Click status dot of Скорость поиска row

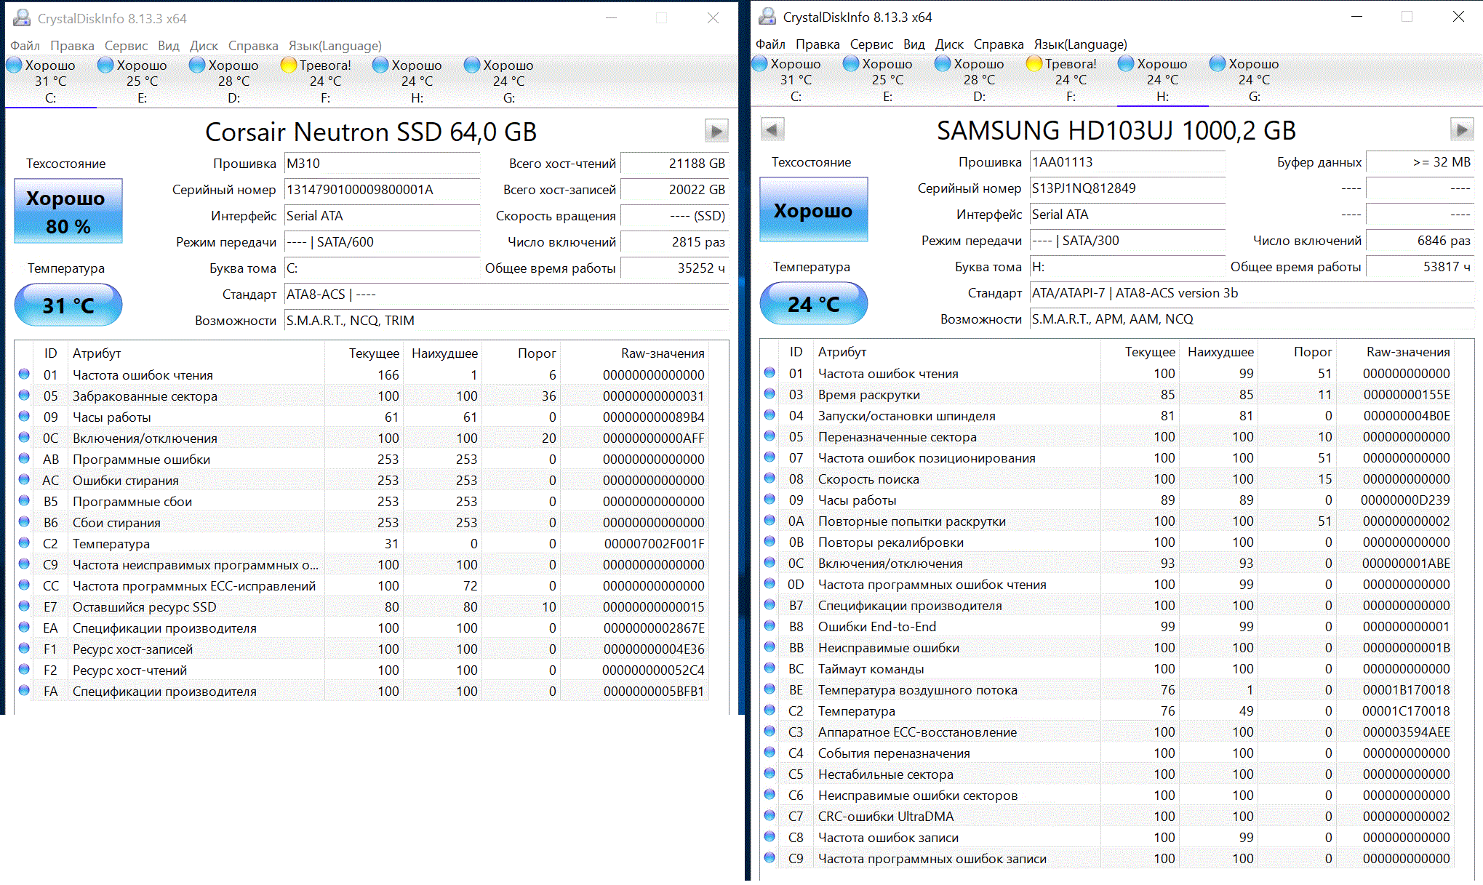tap(770, 478)
